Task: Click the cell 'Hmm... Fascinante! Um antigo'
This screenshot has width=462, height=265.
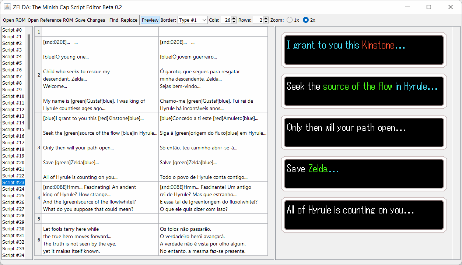Action: 213,198
